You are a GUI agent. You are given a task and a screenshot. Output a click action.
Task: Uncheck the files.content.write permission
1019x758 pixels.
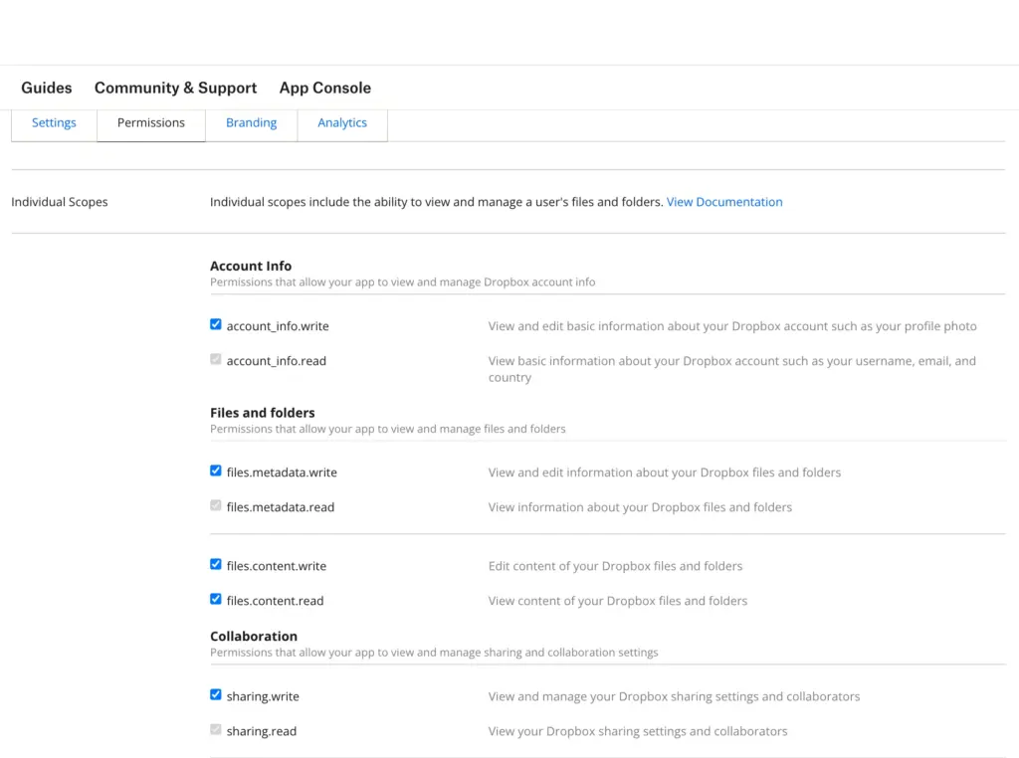coord(216,564)
